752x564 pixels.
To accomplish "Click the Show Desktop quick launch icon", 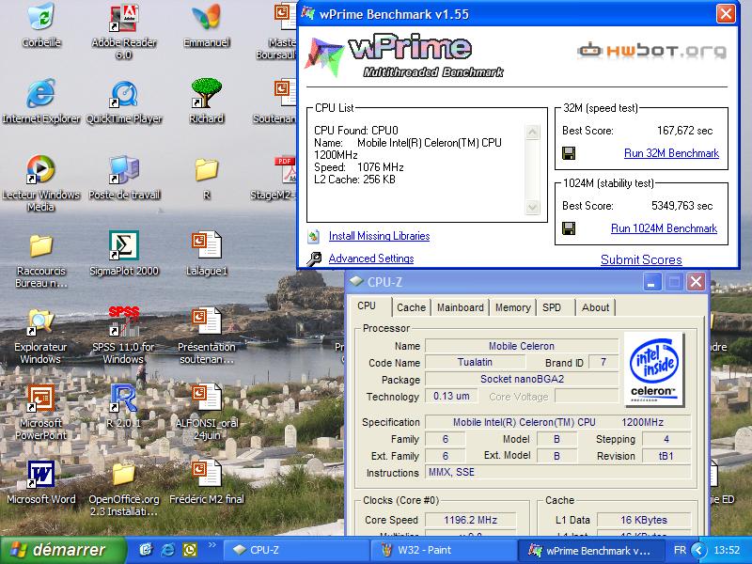I will (147, 550).
